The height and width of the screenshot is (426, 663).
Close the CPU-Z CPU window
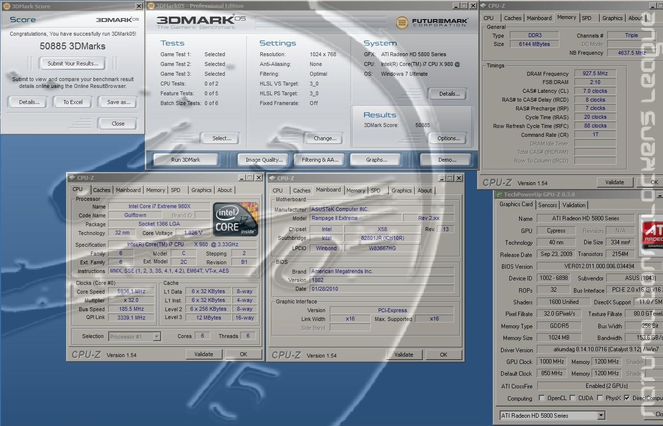(x=259, y=178)
